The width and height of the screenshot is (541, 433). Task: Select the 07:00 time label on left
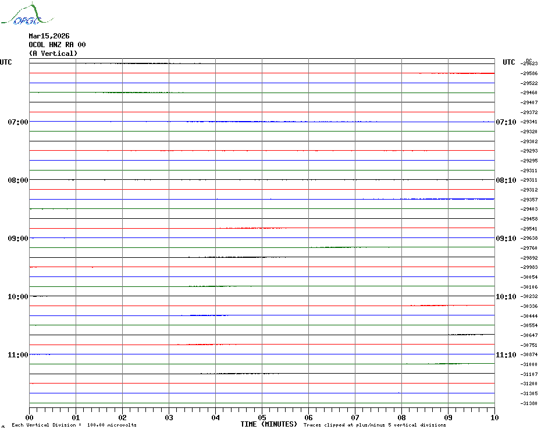[17, 122]
